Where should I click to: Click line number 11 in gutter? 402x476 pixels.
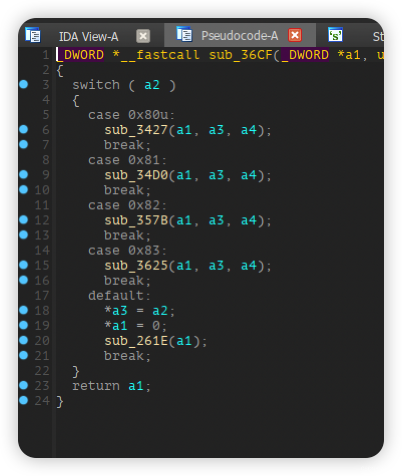[x=42, y=205]
